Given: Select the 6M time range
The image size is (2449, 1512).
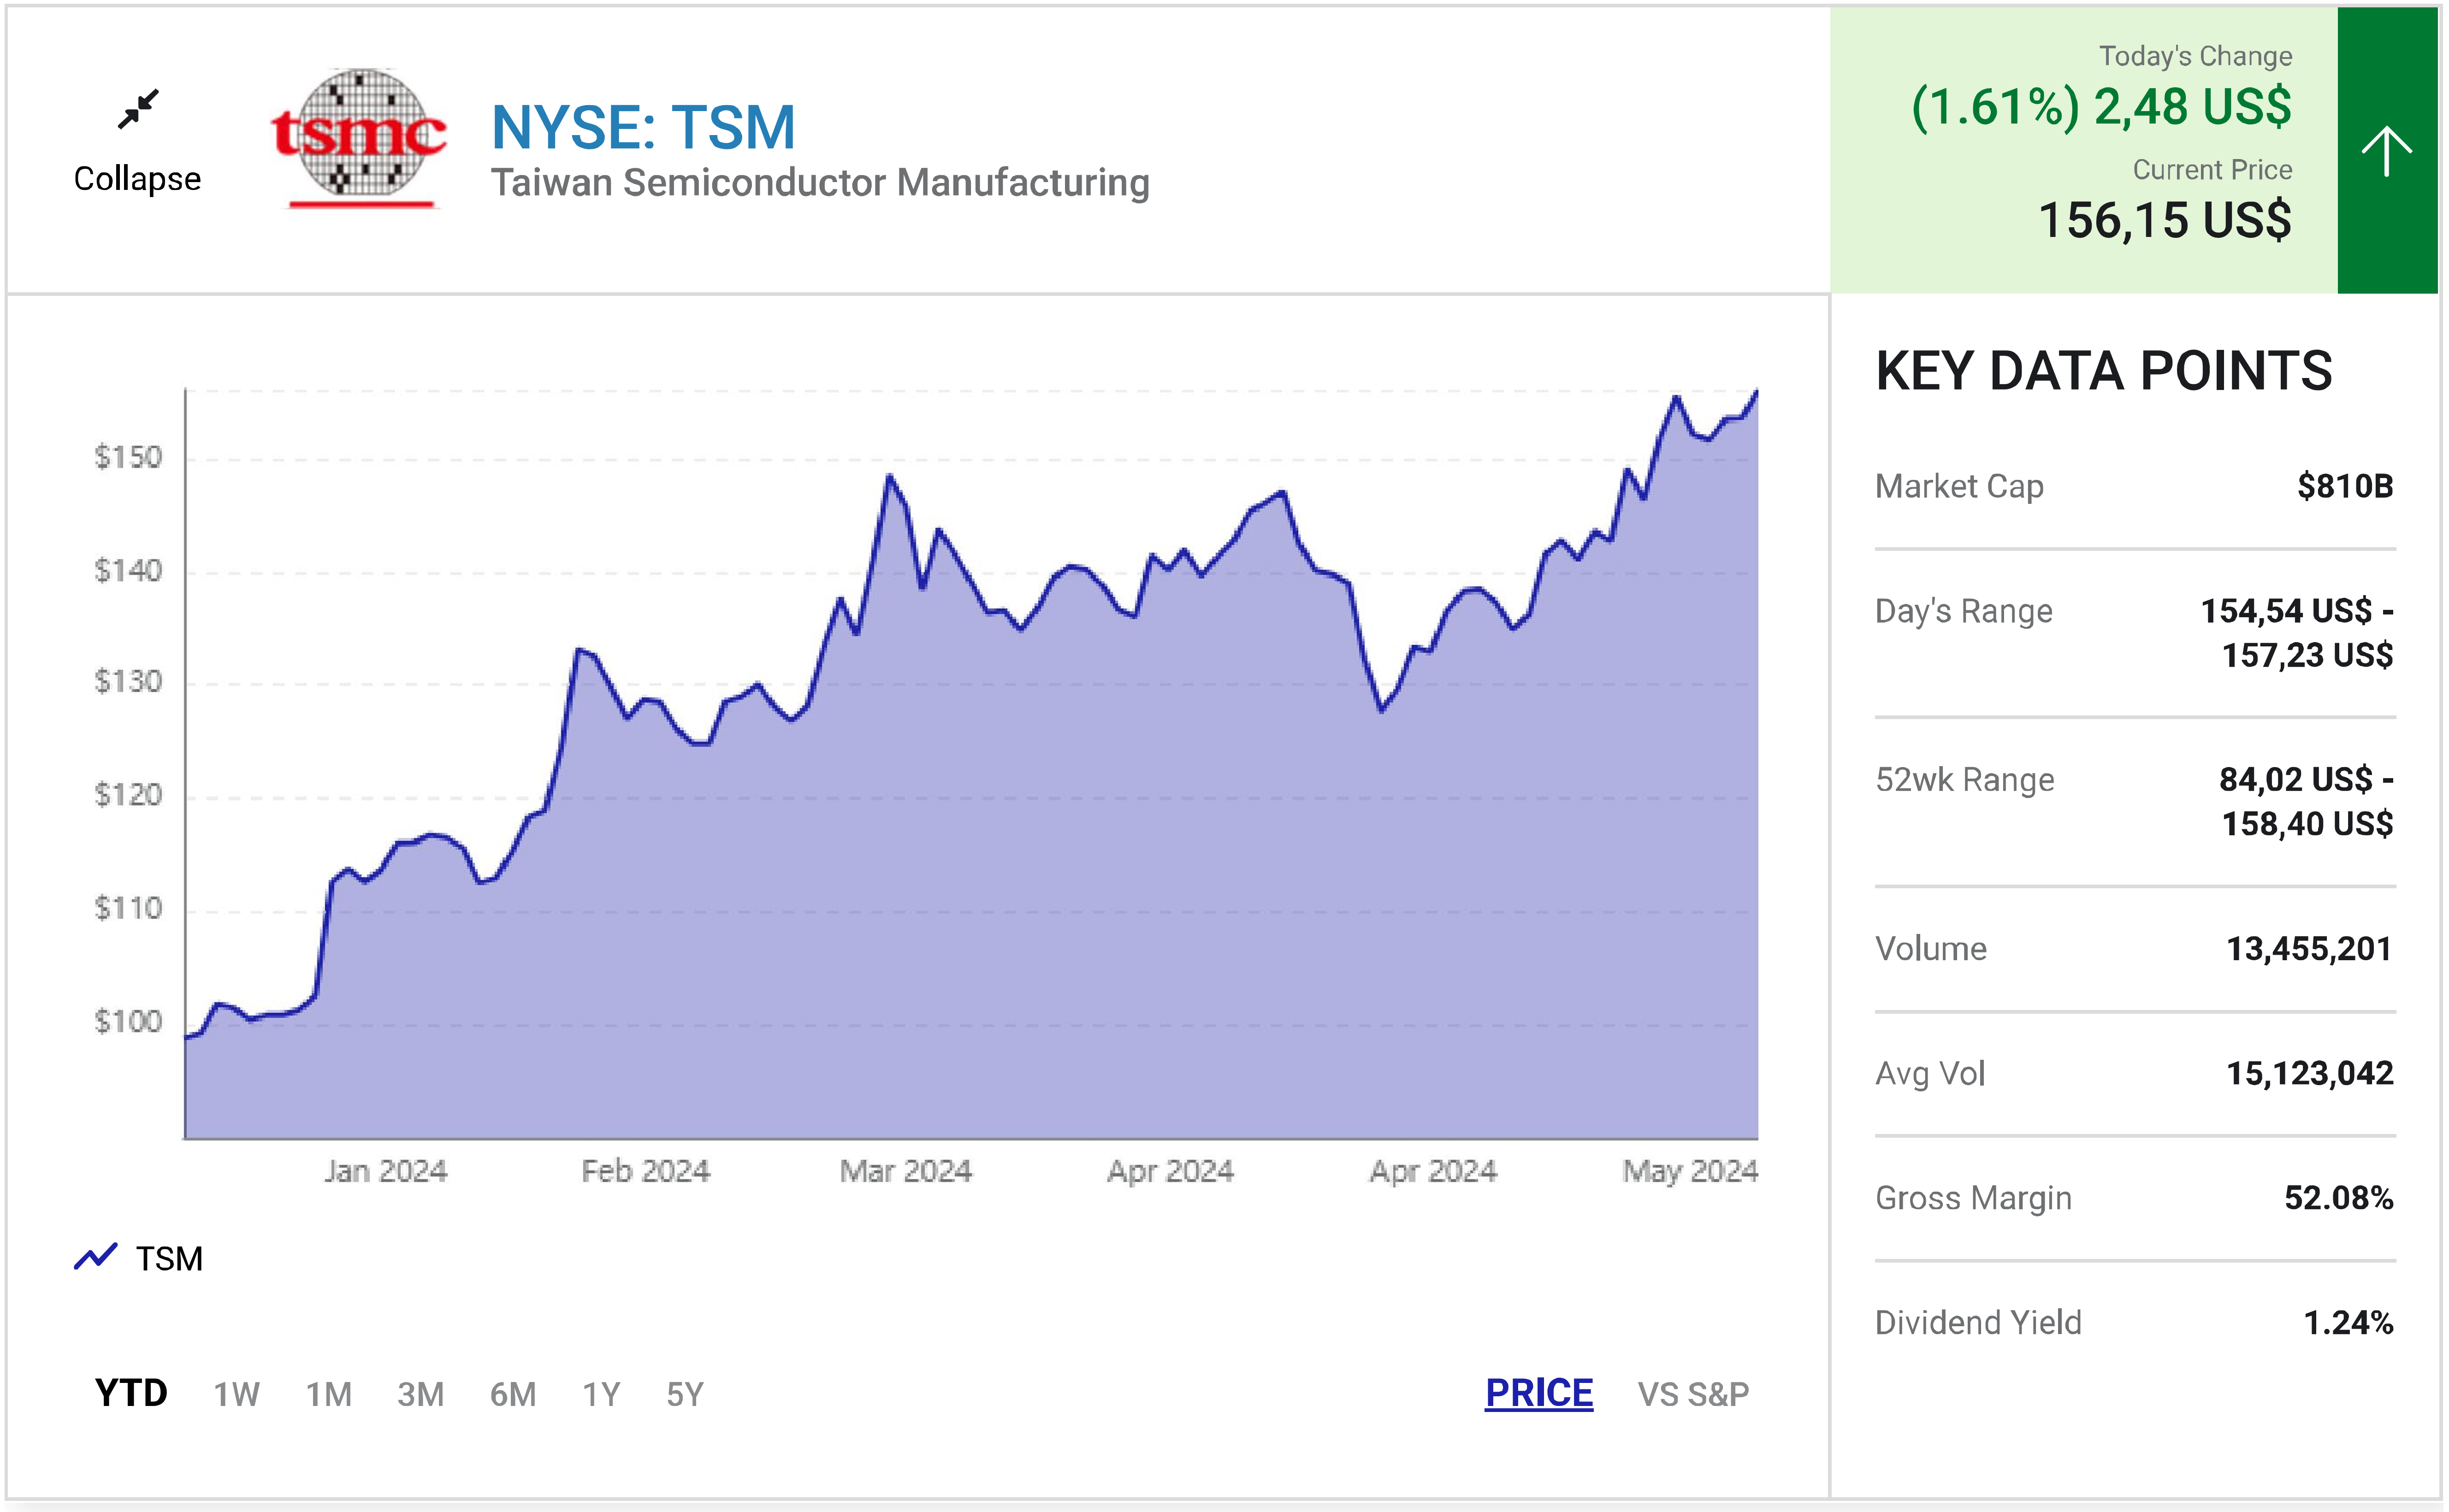Looking at the screenshot, I should [512, 1394].
